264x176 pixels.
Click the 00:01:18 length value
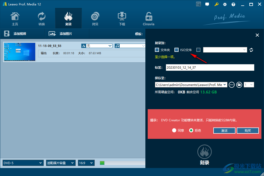click(69, 53)
